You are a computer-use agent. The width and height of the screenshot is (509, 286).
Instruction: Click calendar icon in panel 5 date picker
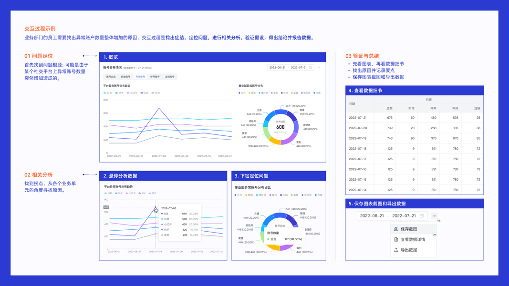422,215
